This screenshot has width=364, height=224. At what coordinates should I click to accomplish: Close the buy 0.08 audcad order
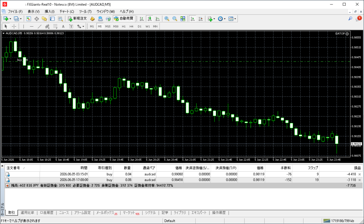tap(360, 180)
